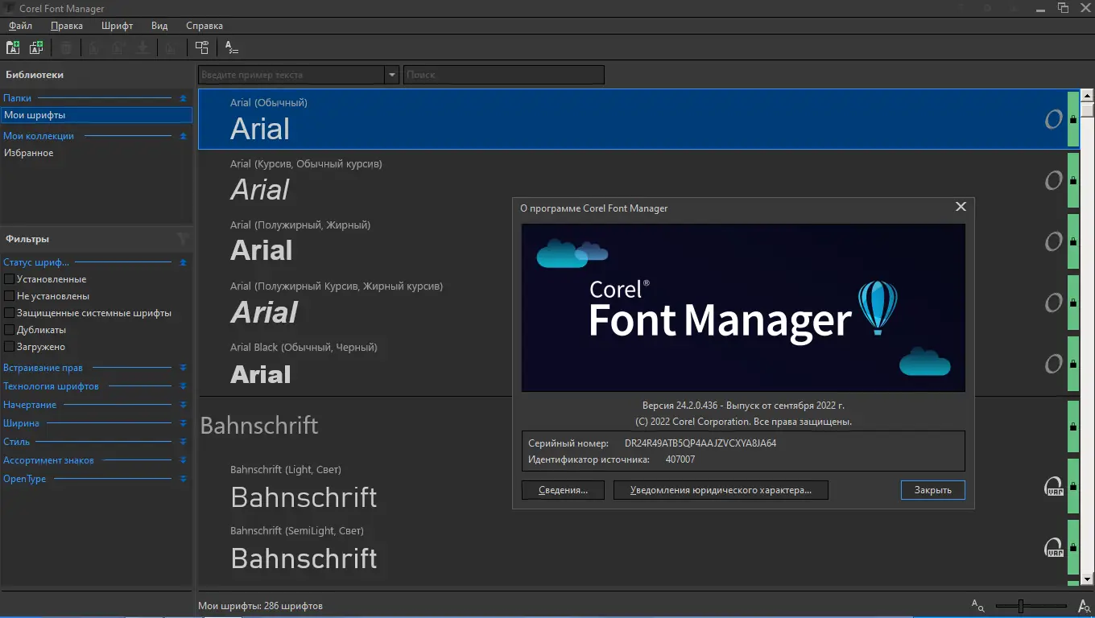Click the large A preview size icon

click(1084, 605)
